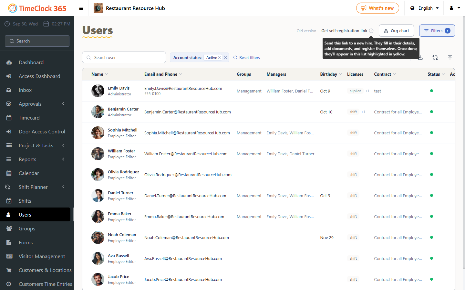Click the sidebar Search box
This screenshot has height=290, width=465.
(x=37, y=41)
